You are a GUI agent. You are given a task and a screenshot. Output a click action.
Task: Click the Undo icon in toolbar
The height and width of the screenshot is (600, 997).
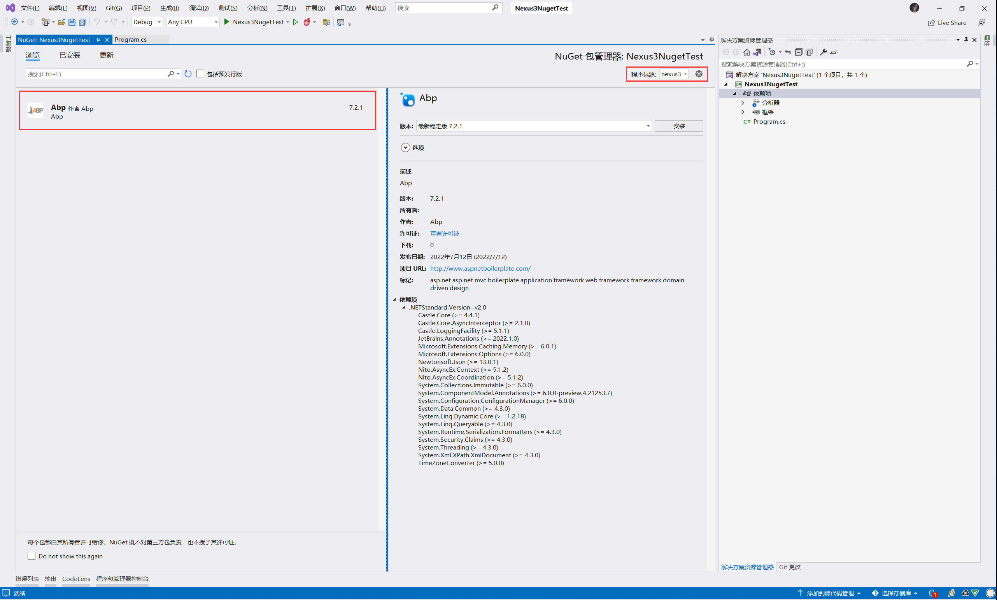pyautogui.click(x=97, y=22)
